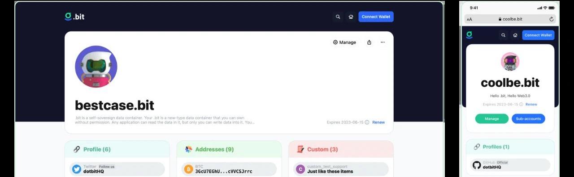Click the Twitter icon for dotbitHQ
This screenshot has height=177, width=574.
click(77, 169)
